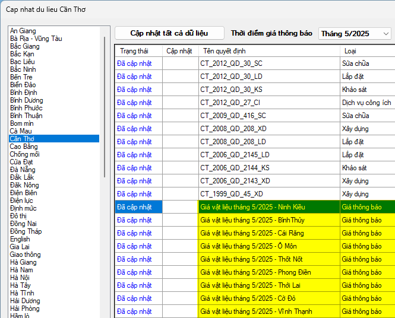Screen dimensions: 395x318
Task: Click the CT_2012_QD_30_KS row cell
Action: tap(269, 90)
